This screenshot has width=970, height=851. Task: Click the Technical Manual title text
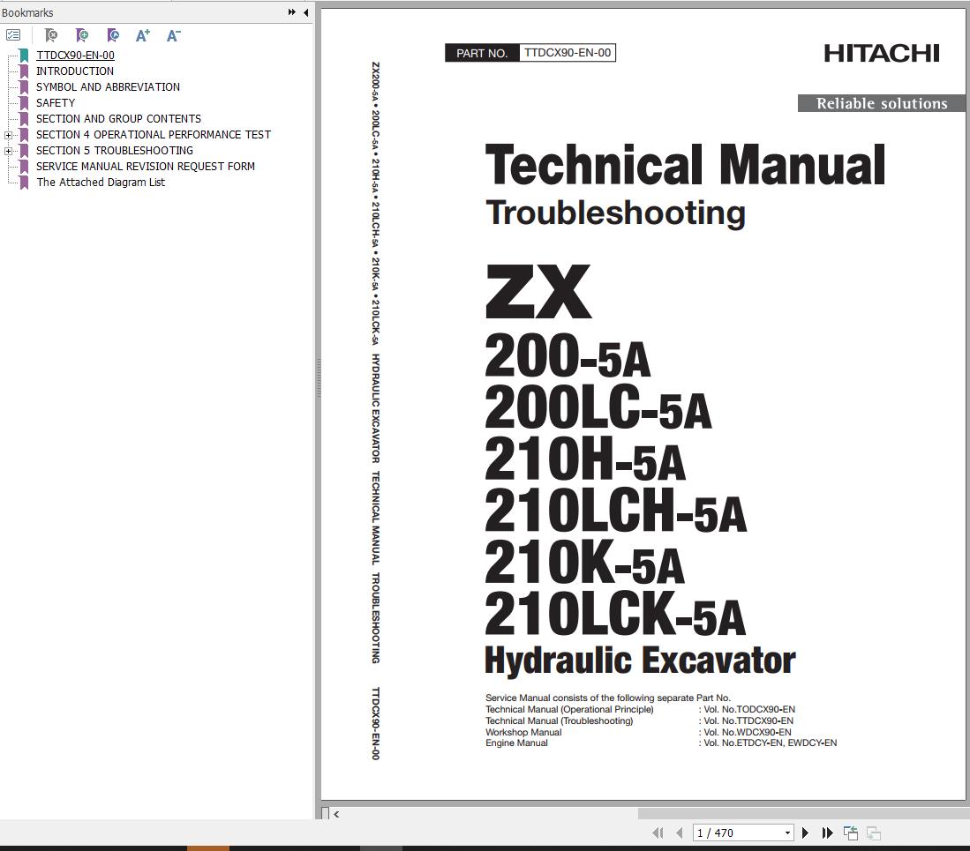[685, 166]
